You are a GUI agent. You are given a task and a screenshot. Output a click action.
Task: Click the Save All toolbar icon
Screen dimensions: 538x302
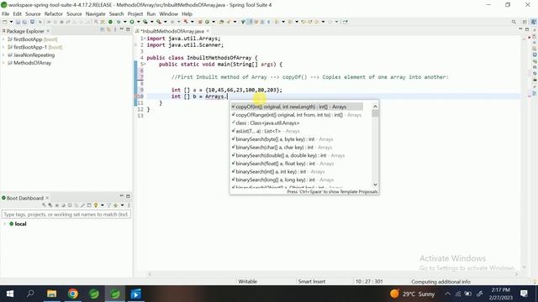click(x=24, y=22)
